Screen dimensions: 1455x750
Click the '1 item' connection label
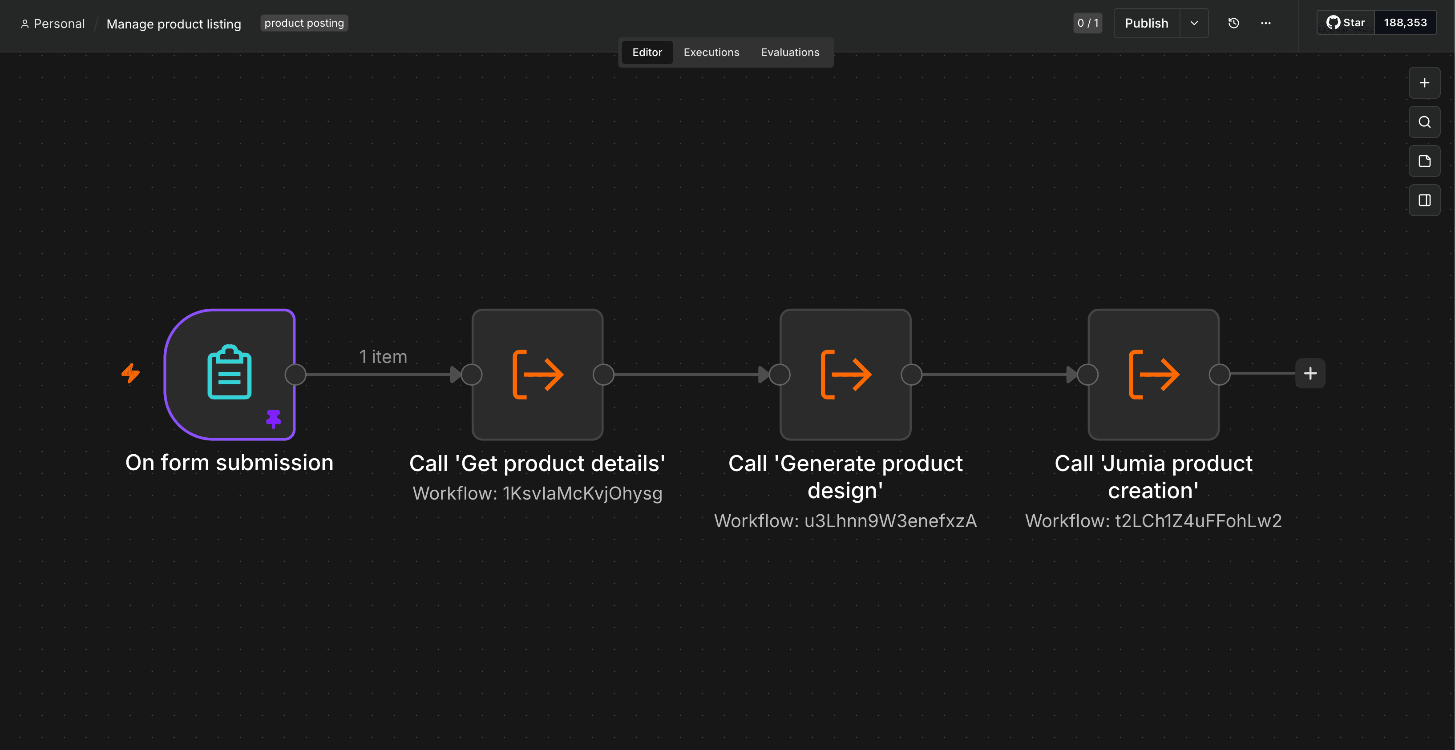click(383, 356)
